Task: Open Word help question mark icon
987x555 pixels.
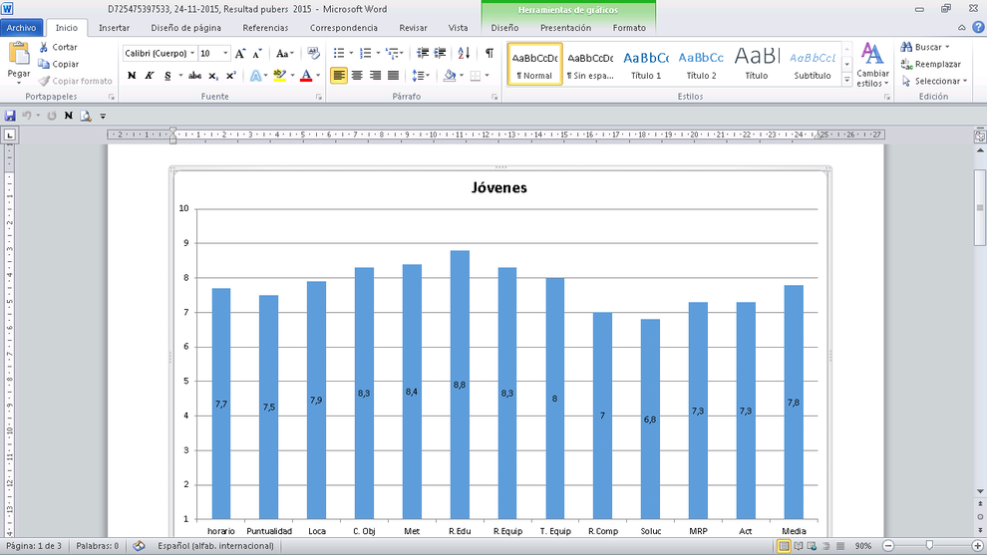Action: 978,27
